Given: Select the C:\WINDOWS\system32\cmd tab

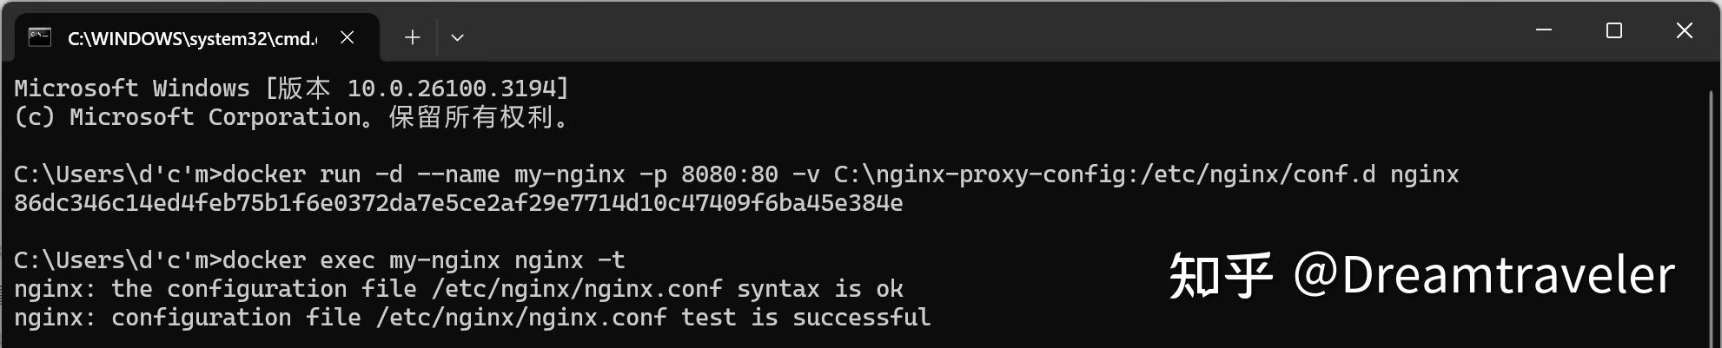Looking at the screenshot, I should pyautogui.click(x=191, y=38).
